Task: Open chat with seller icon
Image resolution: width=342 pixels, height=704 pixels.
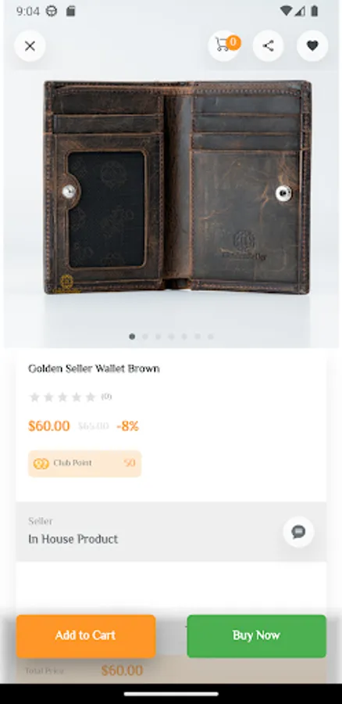Action: (298, 532)
